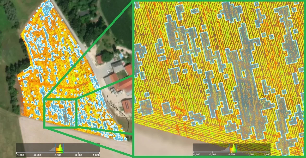Click the blue swimming pool near the farmhouse
Screen dimensions: 306x158
tap(121, 56)
